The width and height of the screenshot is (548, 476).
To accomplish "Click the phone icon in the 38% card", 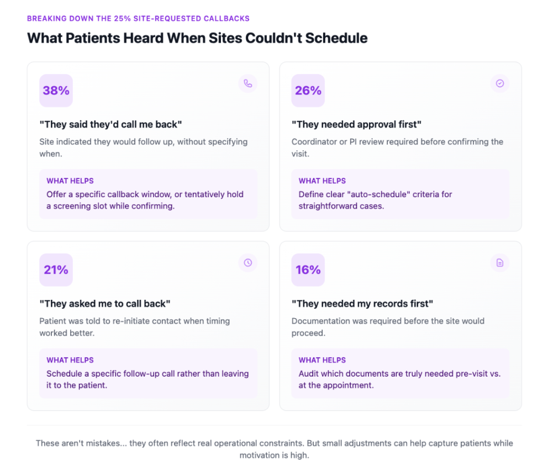I will coord(247,84).
